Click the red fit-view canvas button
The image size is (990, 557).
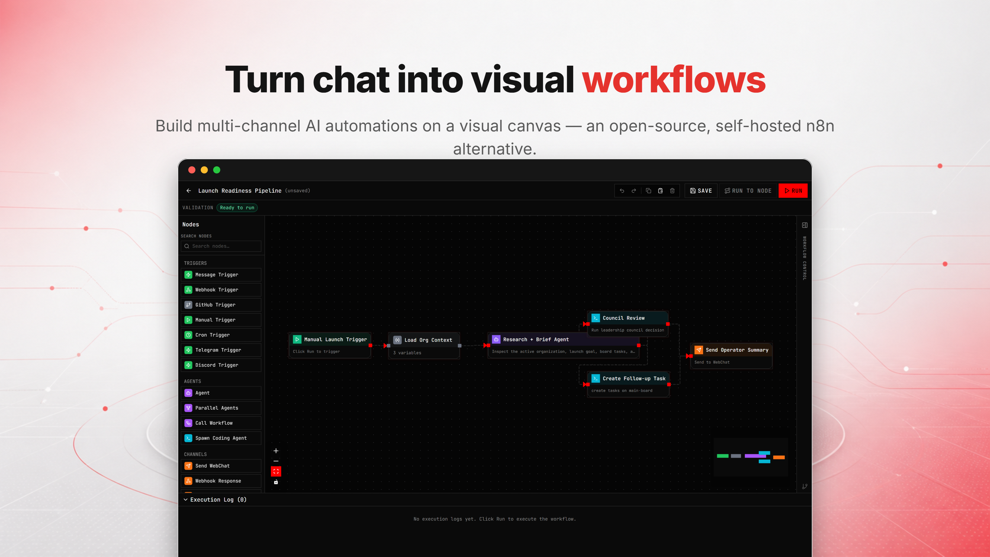(276, 471)
